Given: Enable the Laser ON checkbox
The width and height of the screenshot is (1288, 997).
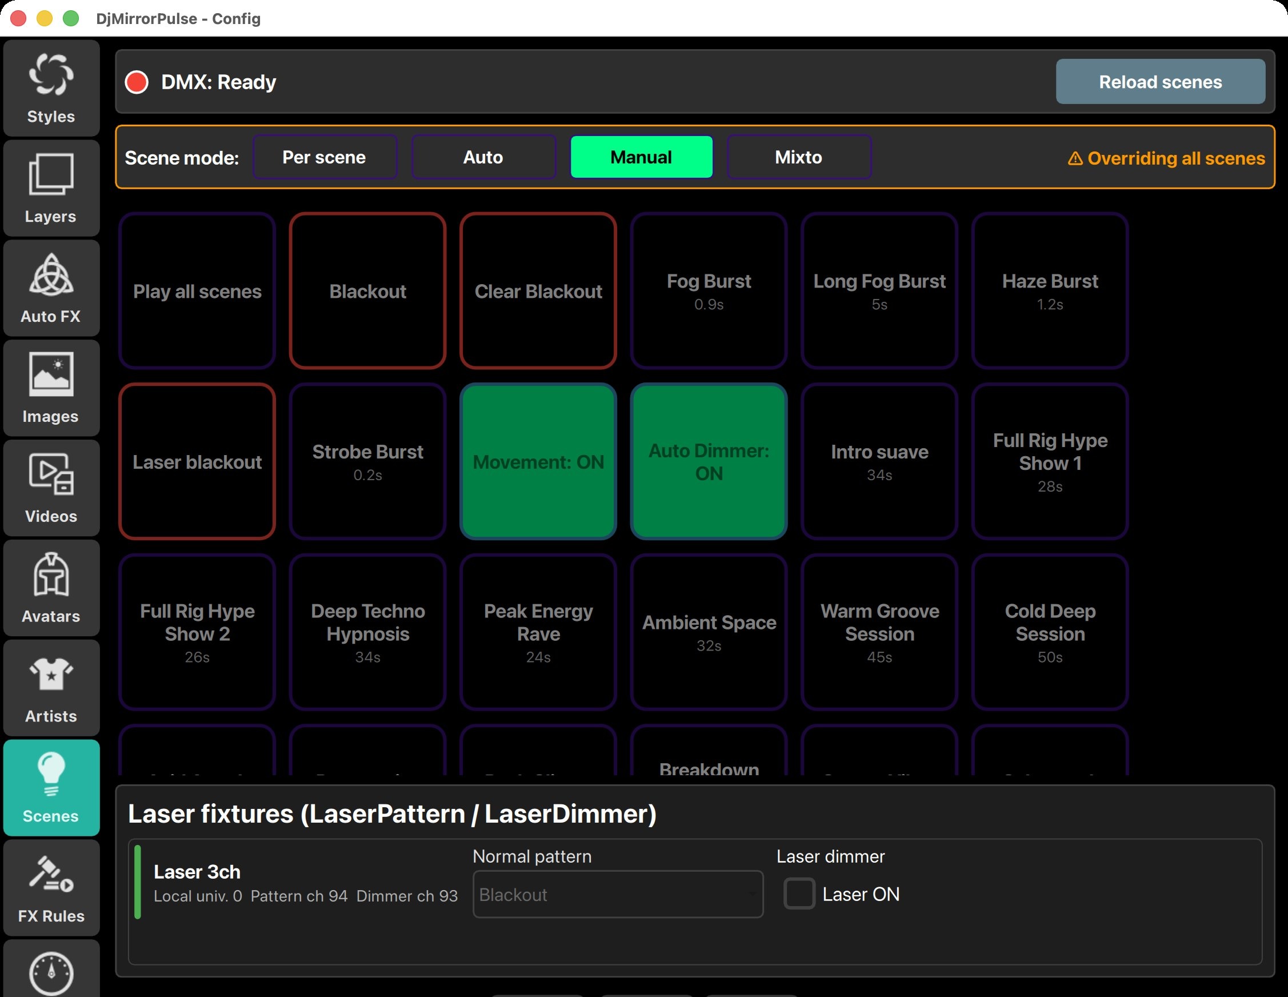Looking at the screenshot, I should point(799,894).
